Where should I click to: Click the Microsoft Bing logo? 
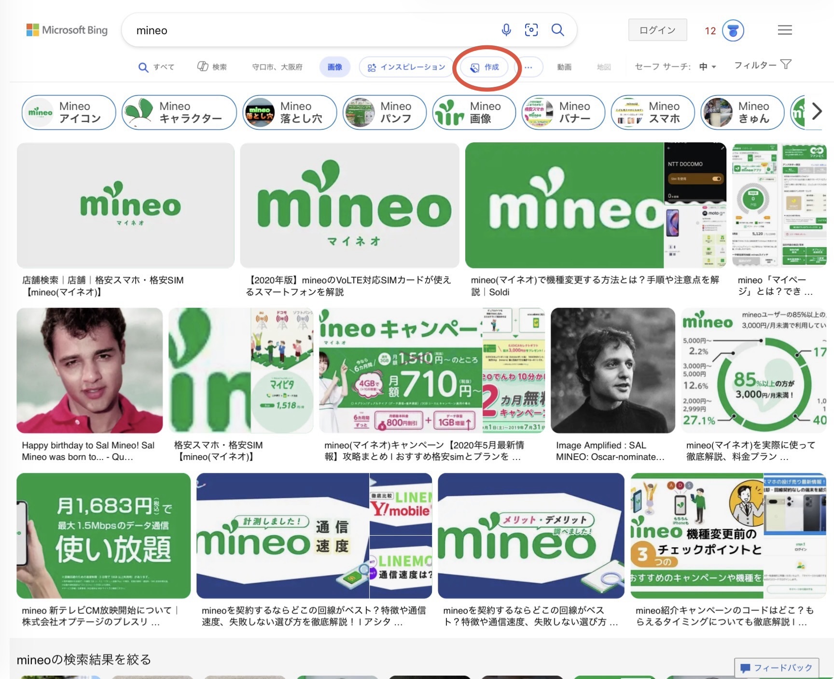pyautogui.click(x=67, y=30)
